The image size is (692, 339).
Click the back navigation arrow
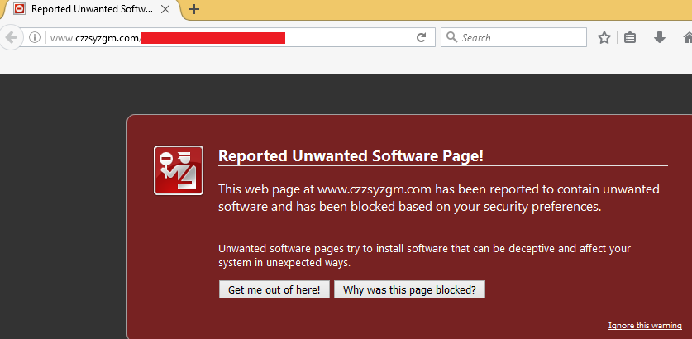click(x=8, y=37)
